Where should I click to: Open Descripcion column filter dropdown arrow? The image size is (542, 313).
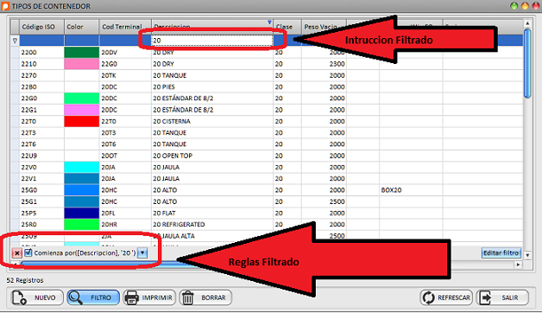click(x=269, y=22)
